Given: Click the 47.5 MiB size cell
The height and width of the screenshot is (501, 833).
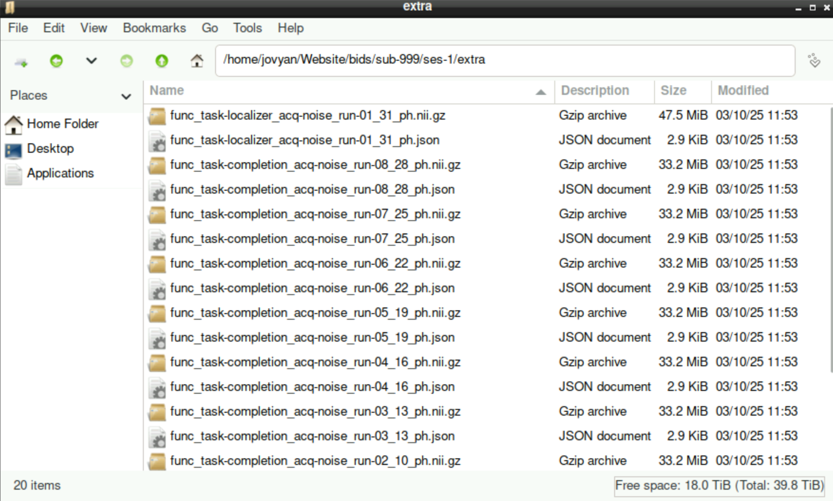Looking at the screenshot, I should pos(683,116).
